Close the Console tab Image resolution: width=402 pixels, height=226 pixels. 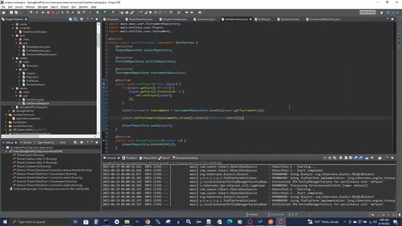pos(119,158)
